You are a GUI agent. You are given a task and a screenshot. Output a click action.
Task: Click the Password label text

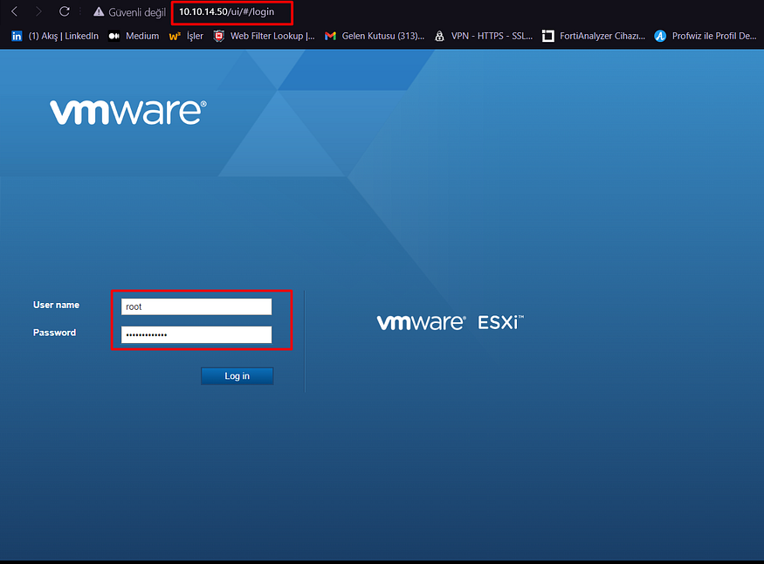tap(54, 333)
